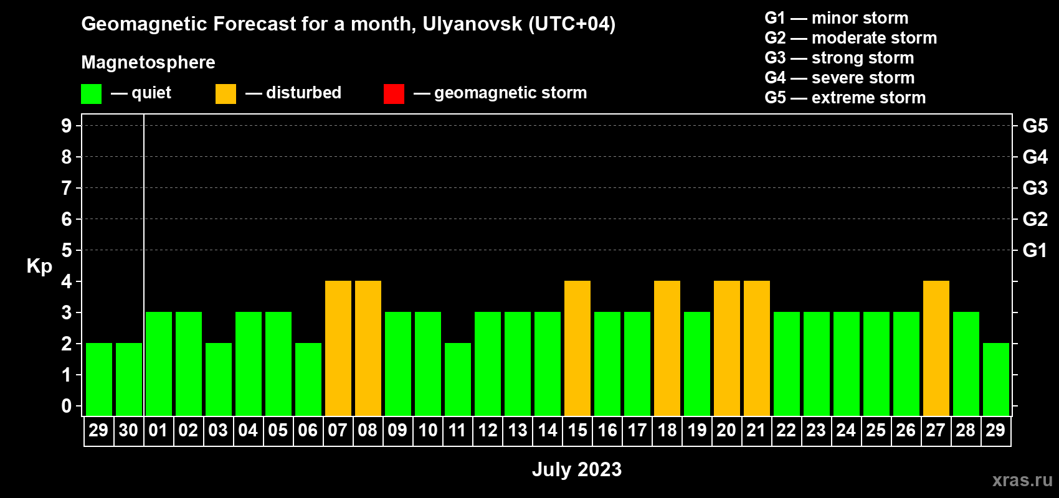Click the red geomagnetic storm legend swatch
1059x498 pixels.
[x=394, y=94]
